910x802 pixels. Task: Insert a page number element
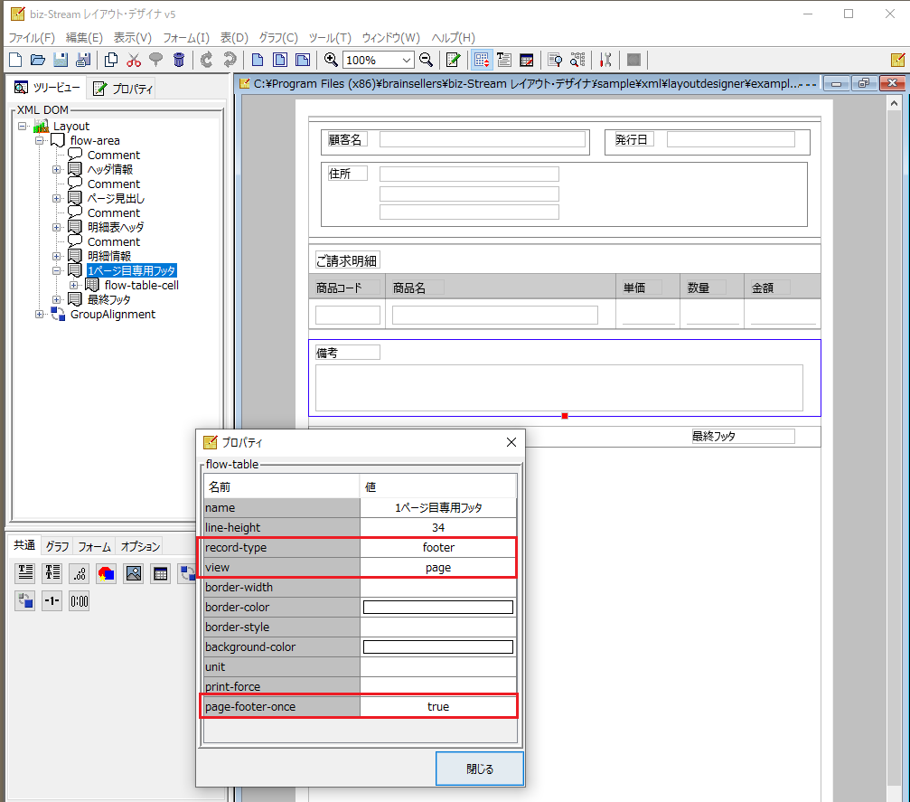(x=52, y=600)
